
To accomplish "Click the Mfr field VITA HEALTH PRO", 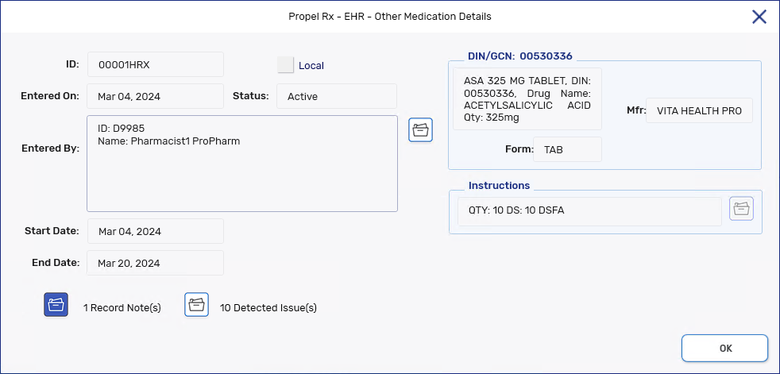I will [x=699, y=111].
